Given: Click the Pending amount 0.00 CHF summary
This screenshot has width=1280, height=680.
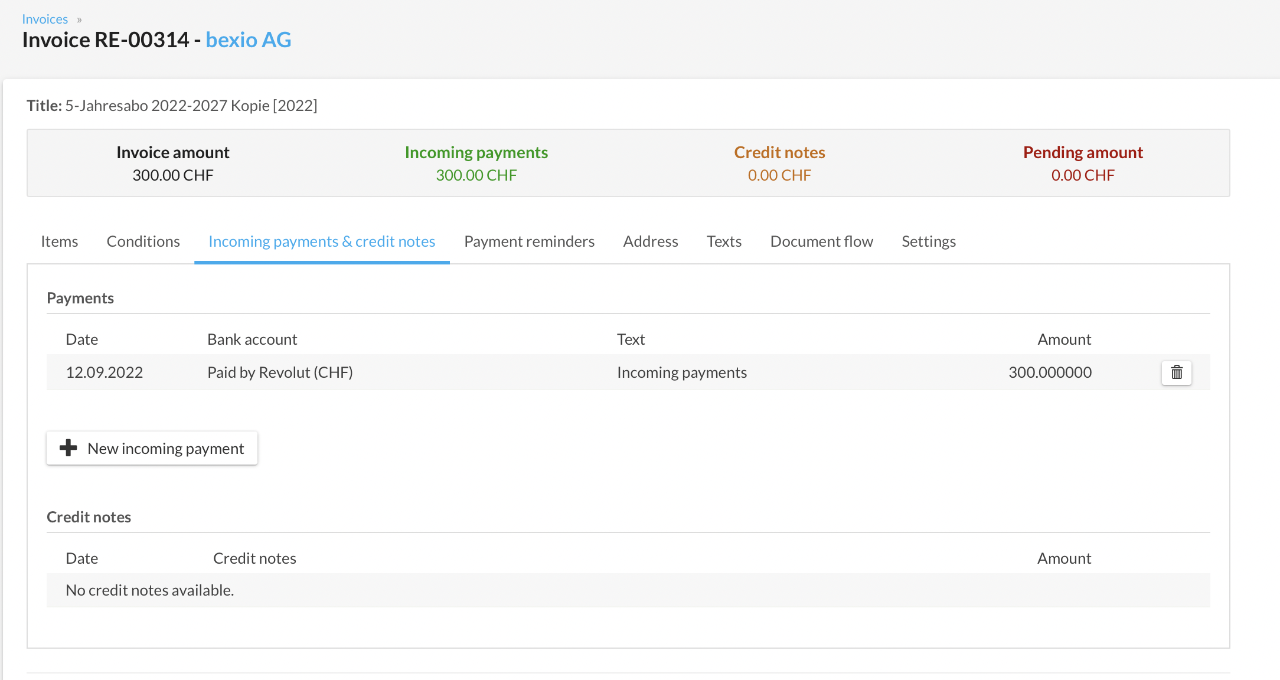Looking at the screenshot, I should 1083,175.
